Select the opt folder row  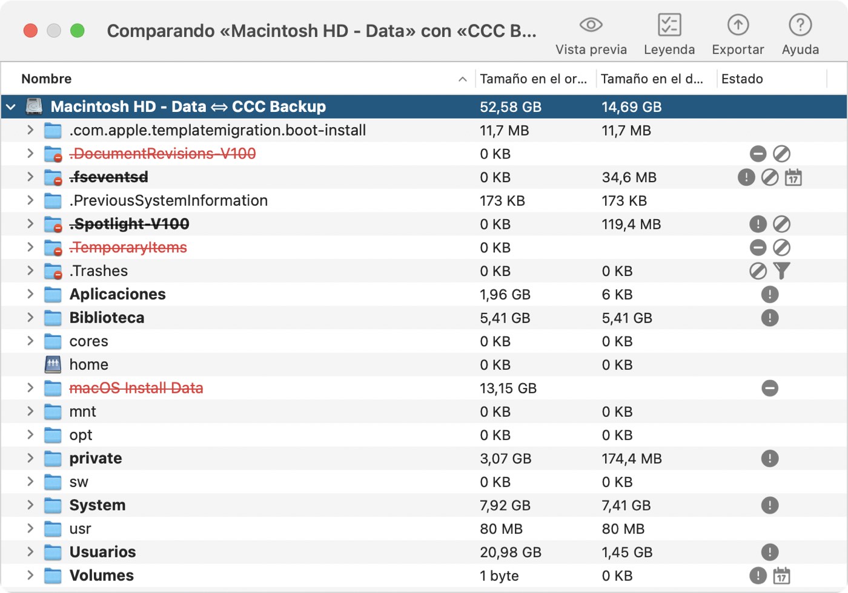tap(424, 435)
